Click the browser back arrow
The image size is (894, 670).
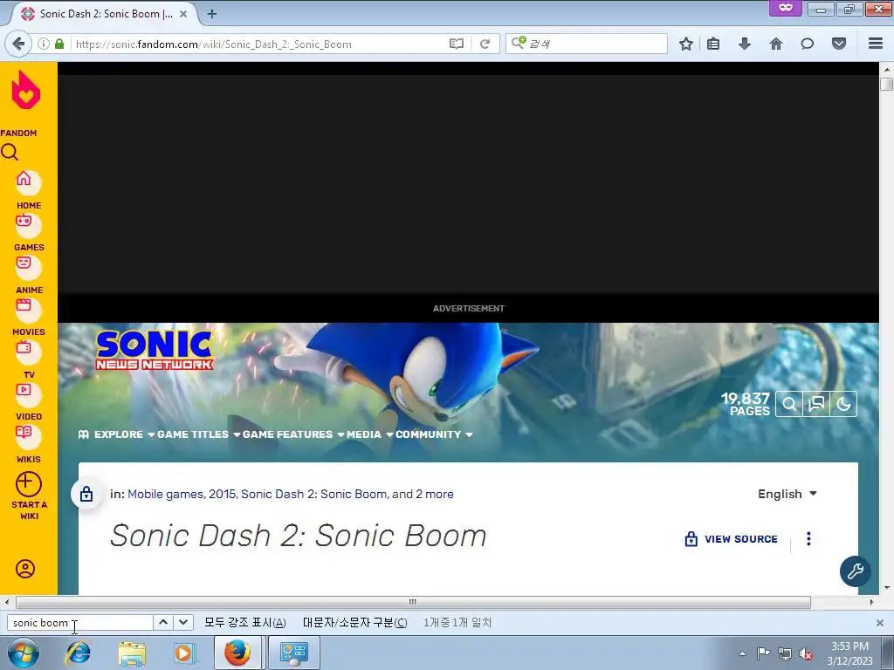click(18, 44)
